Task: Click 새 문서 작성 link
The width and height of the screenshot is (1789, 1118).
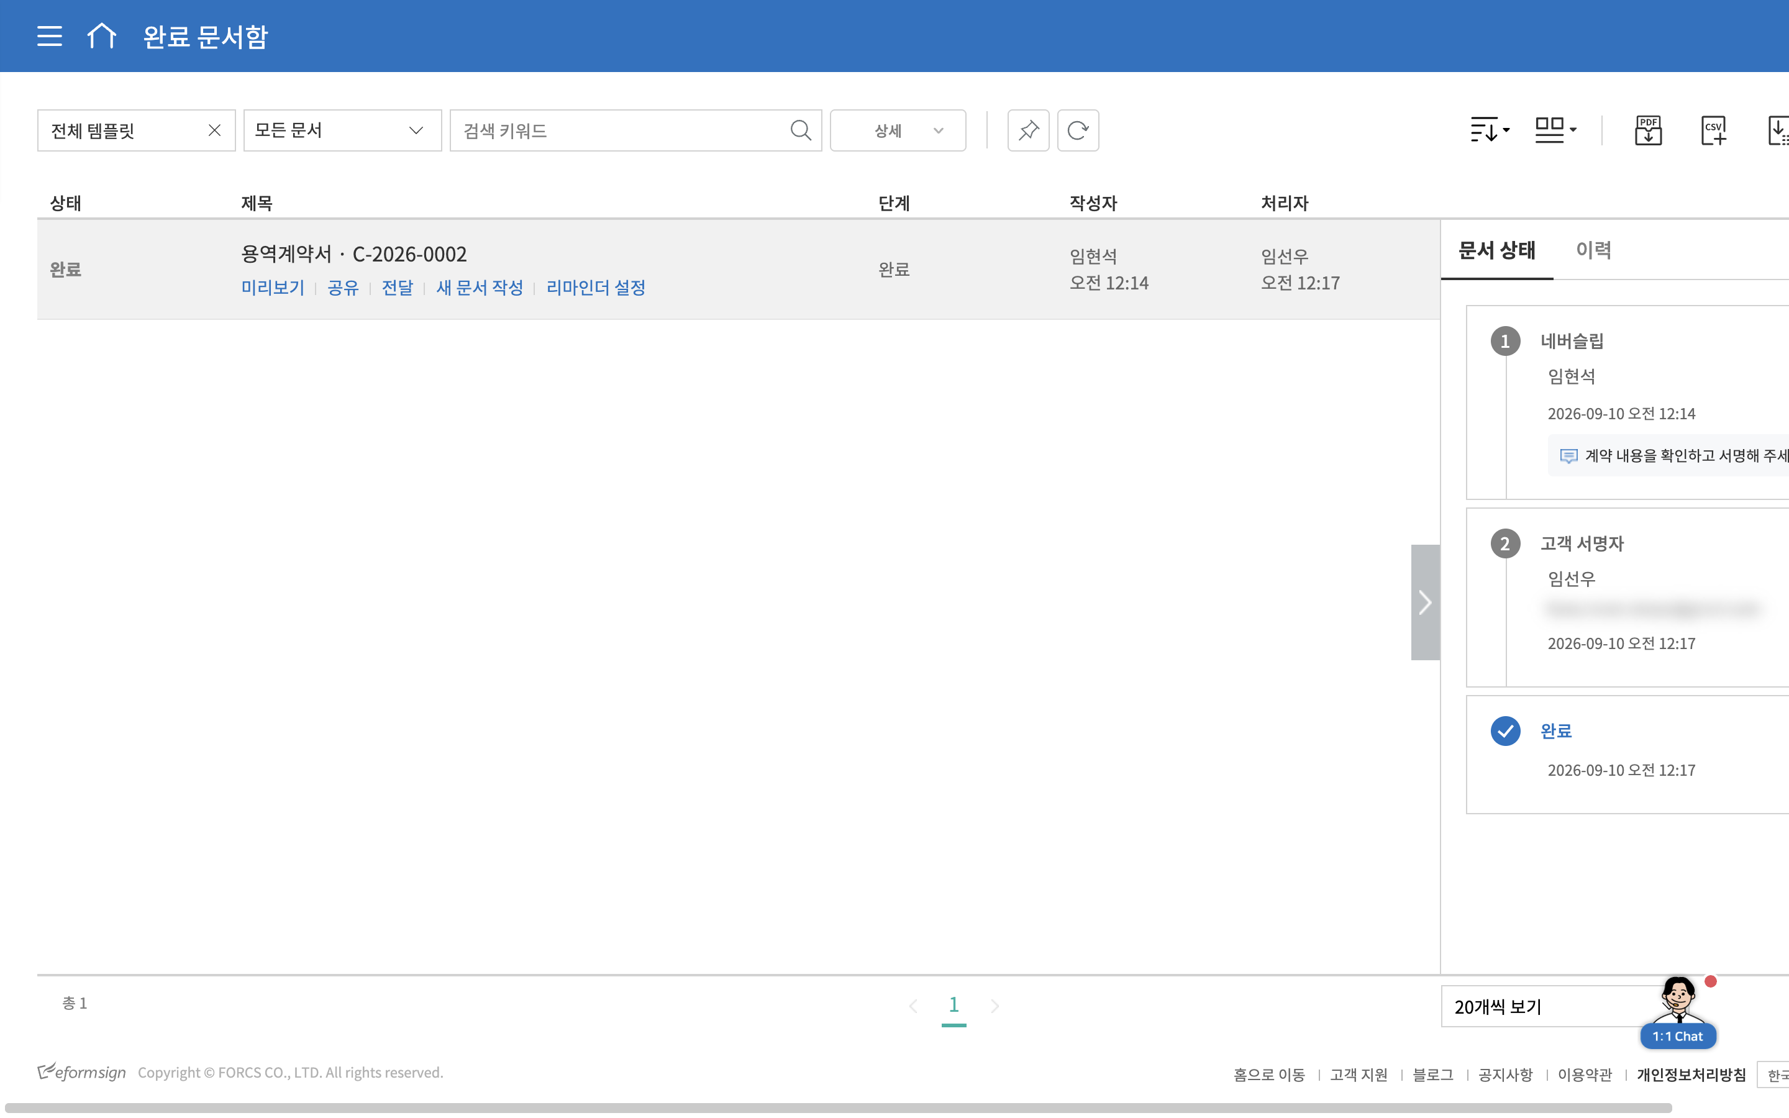Action: [x=480, y=288]
